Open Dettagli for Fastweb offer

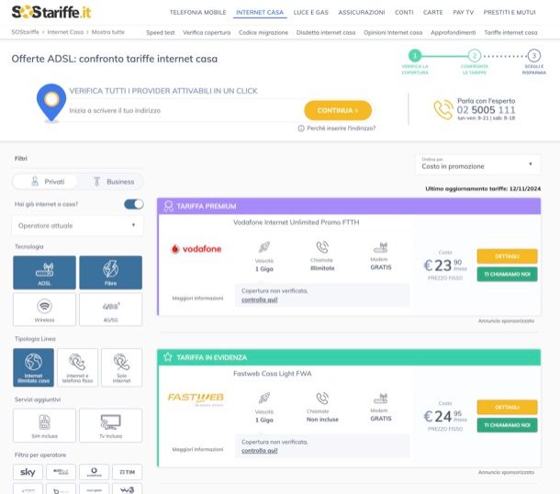507,407
